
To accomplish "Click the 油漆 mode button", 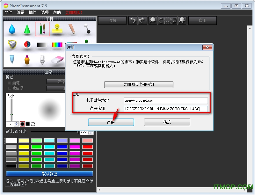I will (56, 82).
